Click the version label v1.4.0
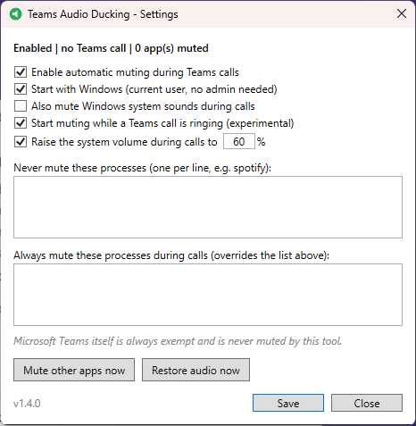416x426 pixels. [27, 404]
